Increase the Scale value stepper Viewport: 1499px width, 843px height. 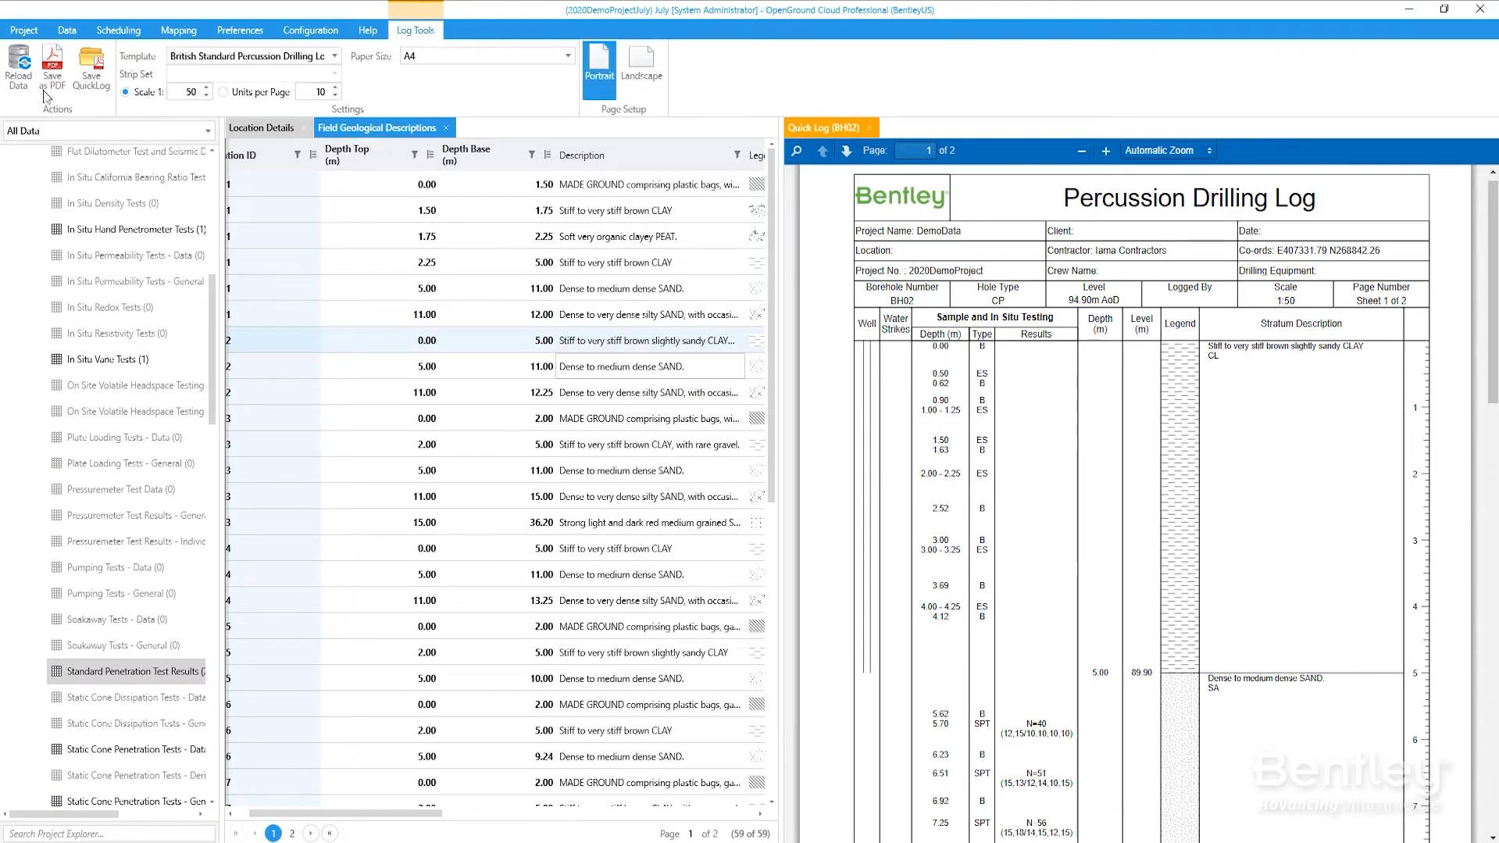tap(206, 88)
